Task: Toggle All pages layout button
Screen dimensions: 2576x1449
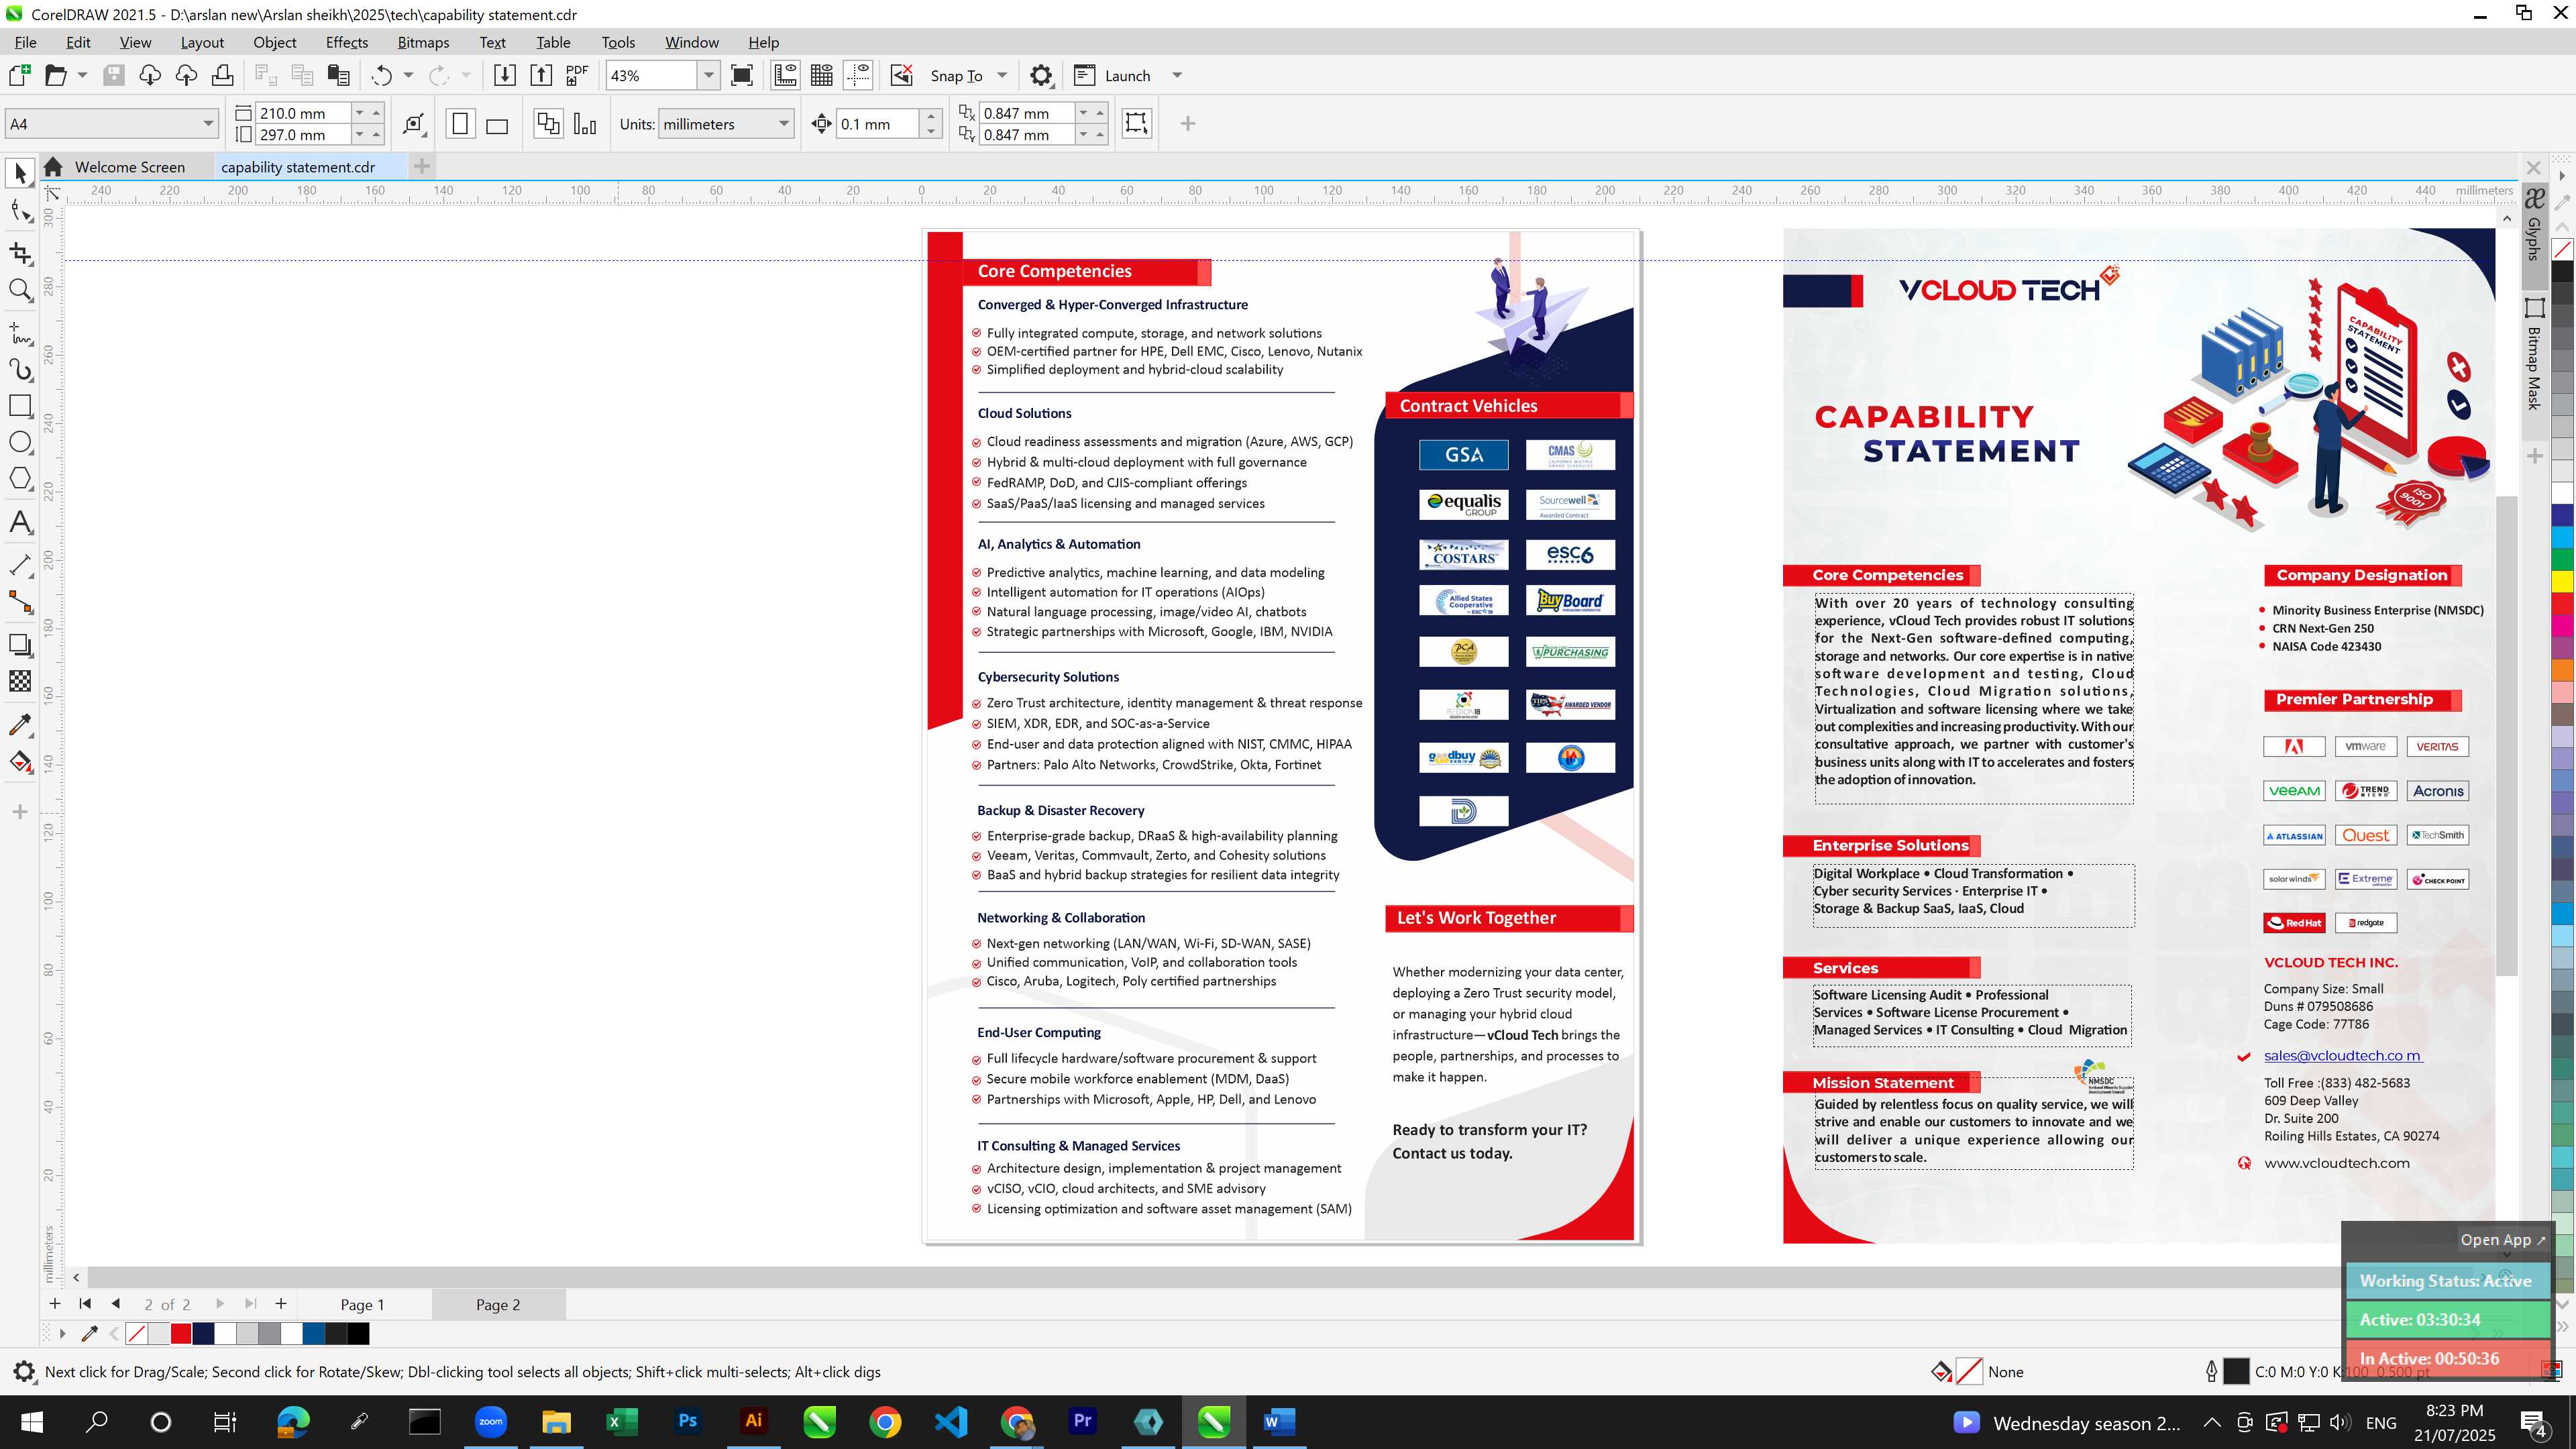Action: tap(548, 124)
